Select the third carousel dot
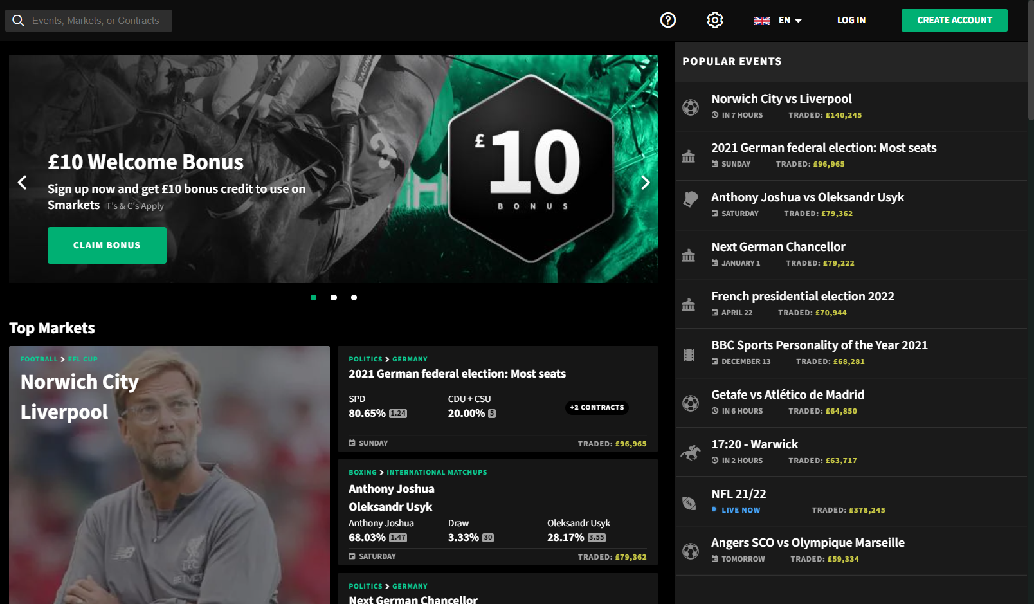Viewport: 1034px width, 604px height. pyautogui.click(x=354, y=298)
